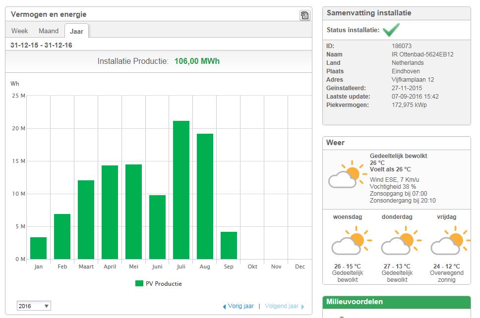Click the woensdag weather icon

coord(352,240)
